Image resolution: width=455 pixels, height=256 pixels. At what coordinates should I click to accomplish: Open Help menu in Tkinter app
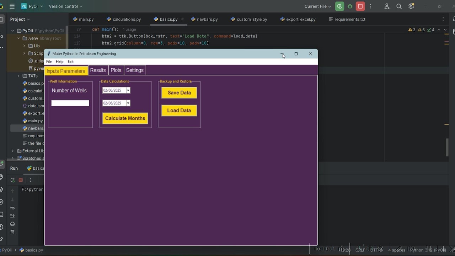(59, 62)
